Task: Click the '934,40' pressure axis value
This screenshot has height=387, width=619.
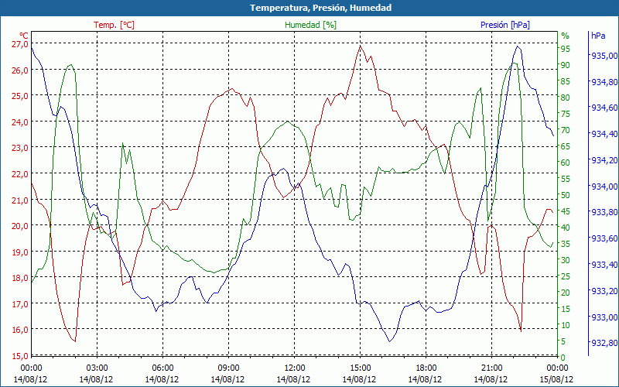Action: pos(604,134)
